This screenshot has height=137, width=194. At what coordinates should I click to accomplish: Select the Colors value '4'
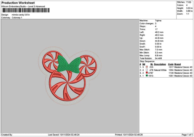pyautogui.click(x=187, y=5)
